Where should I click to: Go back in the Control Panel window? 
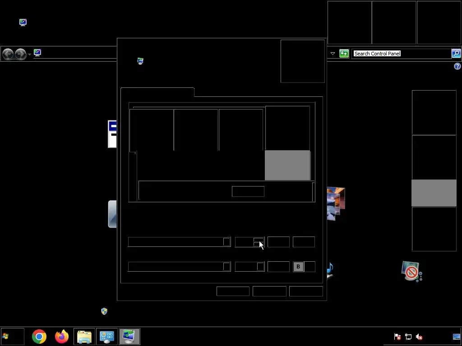8,54
